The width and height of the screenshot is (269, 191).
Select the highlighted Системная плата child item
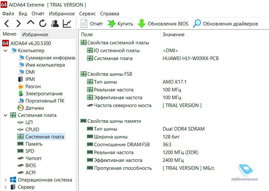click(41, 137)
